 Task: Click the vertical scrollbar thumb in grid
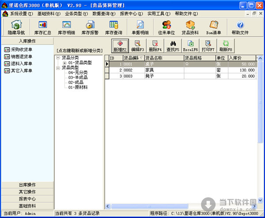pyautogui.click(x=260, y=102)
